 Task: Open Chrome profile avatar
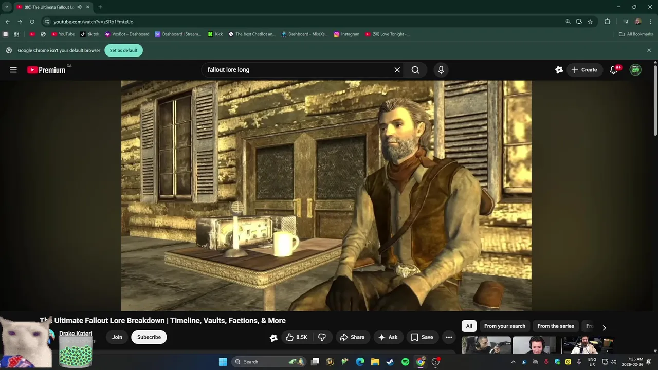tap(637, 22)
